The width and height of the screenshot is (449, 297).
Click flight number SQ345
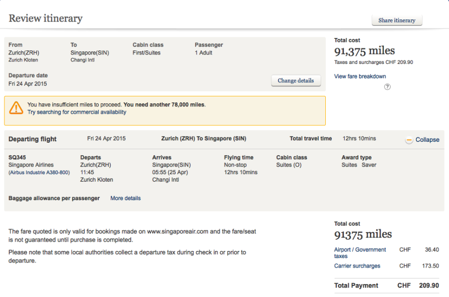[x=17, y=157]
